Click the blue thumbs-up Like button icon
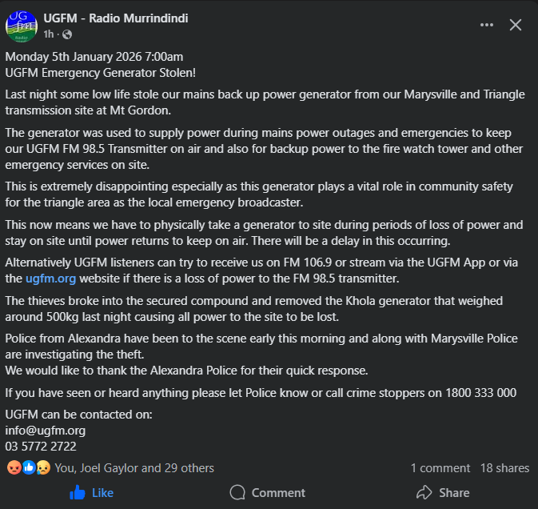The height and width of the screenshot is (509, 538). [78, 492]
